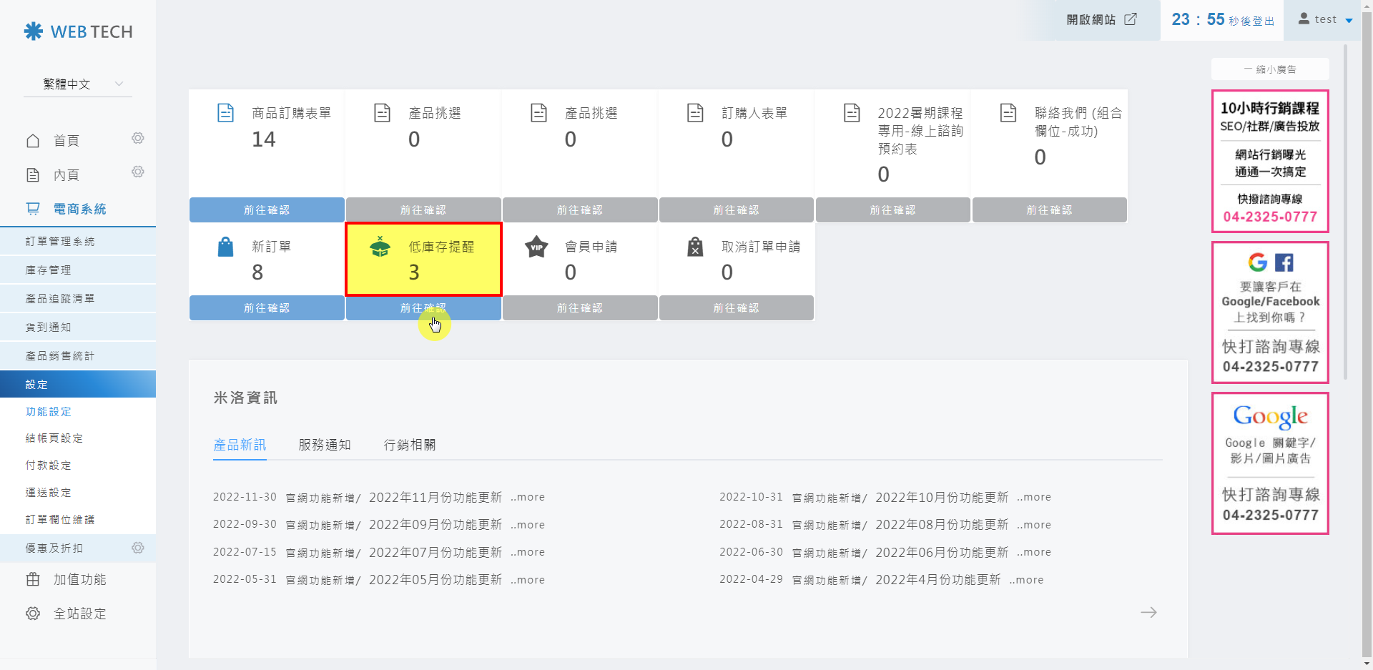Click the gear icon beside 首頁
Image resolution: width=1373 pixels, height=670 pixels.
tap(138, 138)
